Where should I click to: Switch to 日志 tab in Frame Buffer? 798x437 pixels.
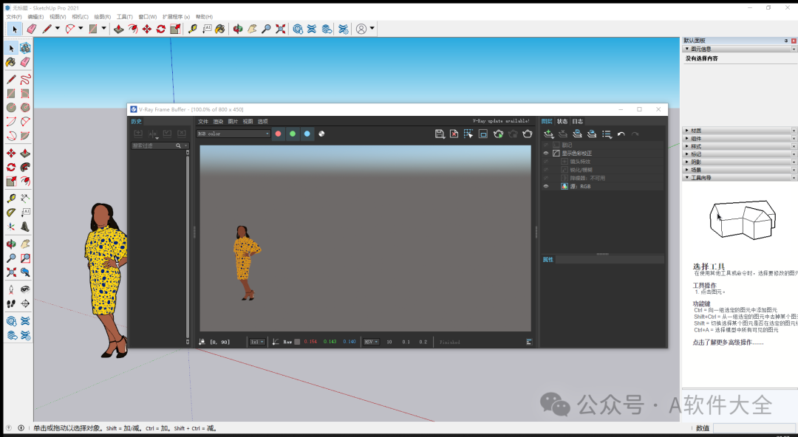pos(577,122)
